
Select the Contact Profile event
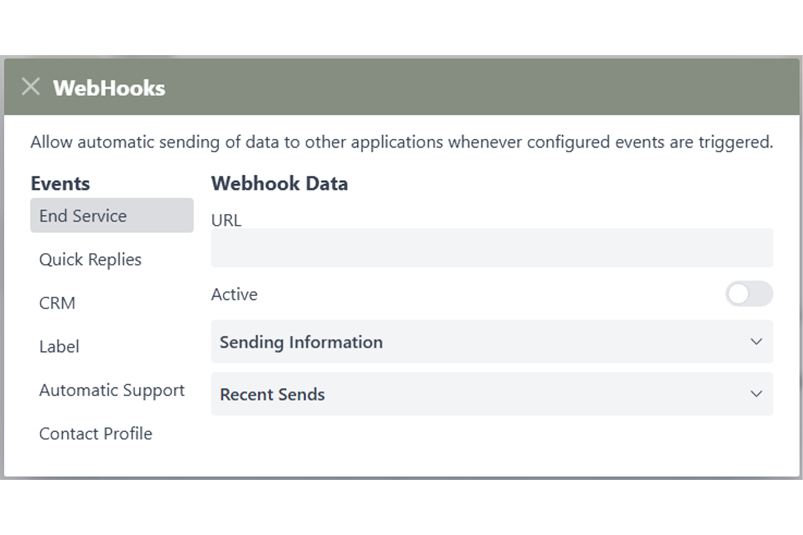click(96, 434)
